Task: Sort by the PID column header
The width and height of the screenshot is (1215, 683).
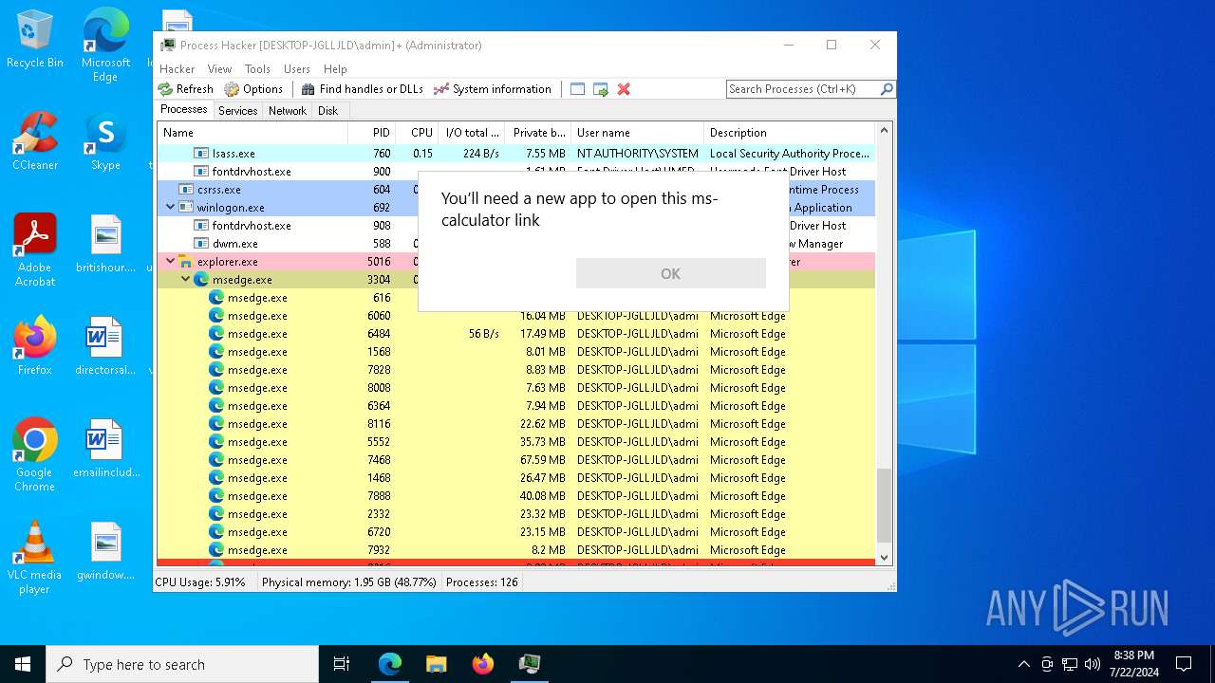Action: click(372, 133)
